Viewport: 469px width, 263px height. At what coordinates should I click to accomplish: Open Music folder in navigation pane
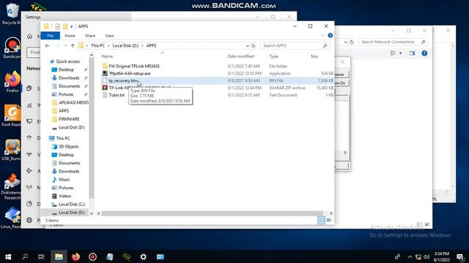click(64, 180)
